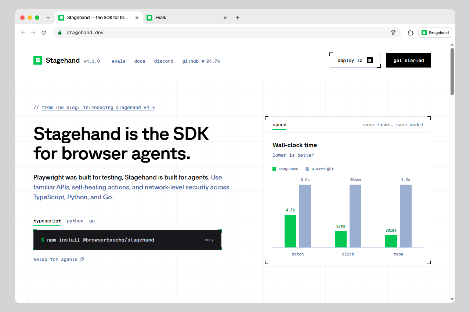Image resolution: width=470 pixels, height=312 pixels.
Task: Click the Stagehand wordmark in header
Action: [63, 61]
